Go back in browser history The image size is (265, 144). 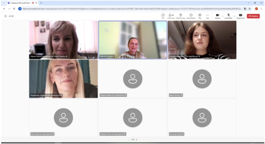pos(4,9)
